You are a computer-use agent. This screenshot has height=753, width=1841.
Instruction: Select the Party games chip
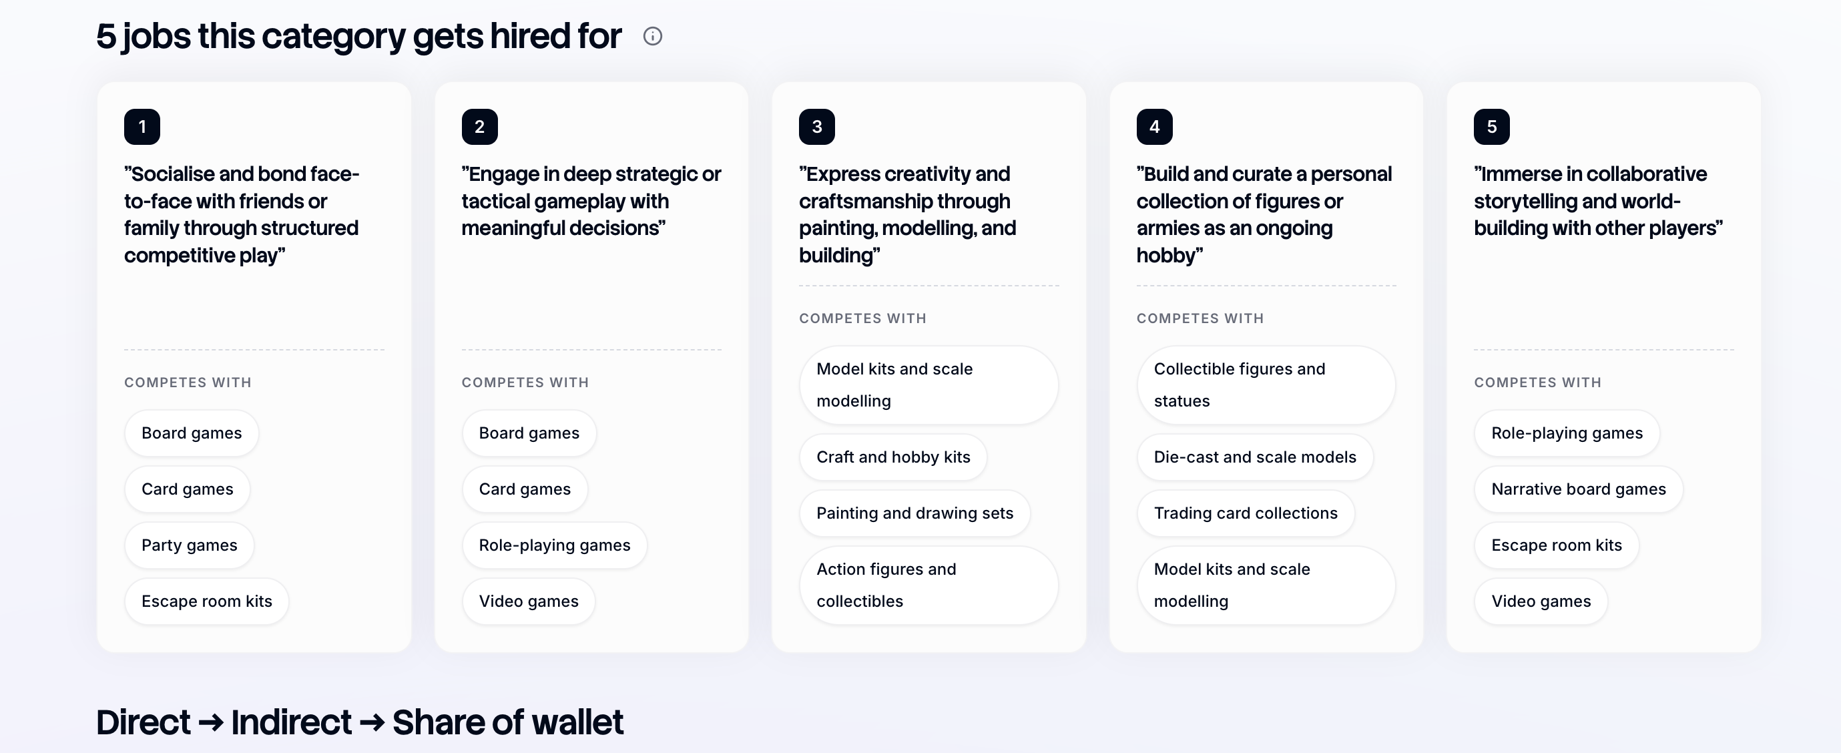pyautogui.click(x=190, y=545)
